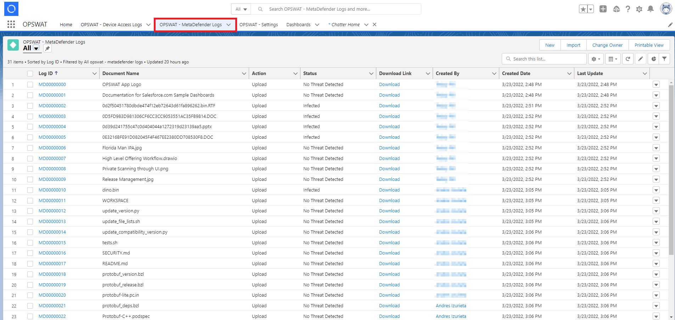Select checkbox for row MD00000010

(x=30, y=190)
